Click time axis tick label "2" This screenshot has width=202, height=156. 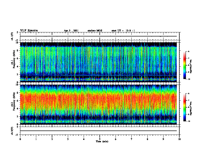52,139
